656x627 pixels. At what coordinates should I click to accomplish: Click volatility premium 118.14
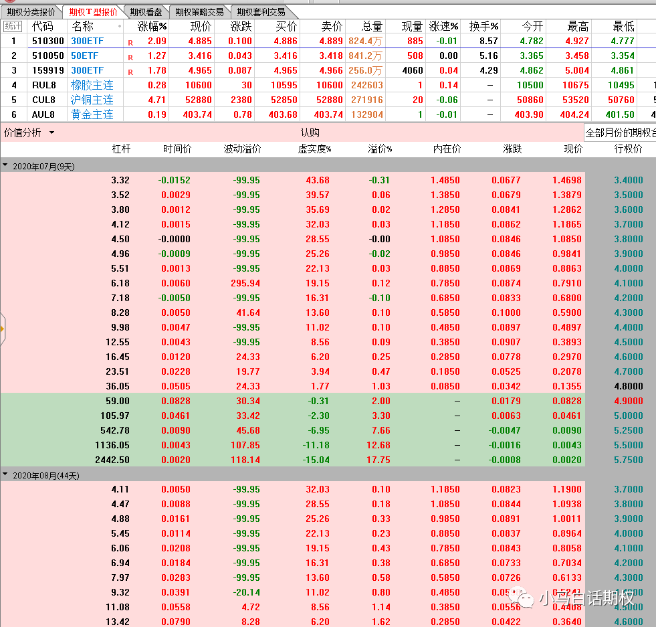[x=245, y=460]
